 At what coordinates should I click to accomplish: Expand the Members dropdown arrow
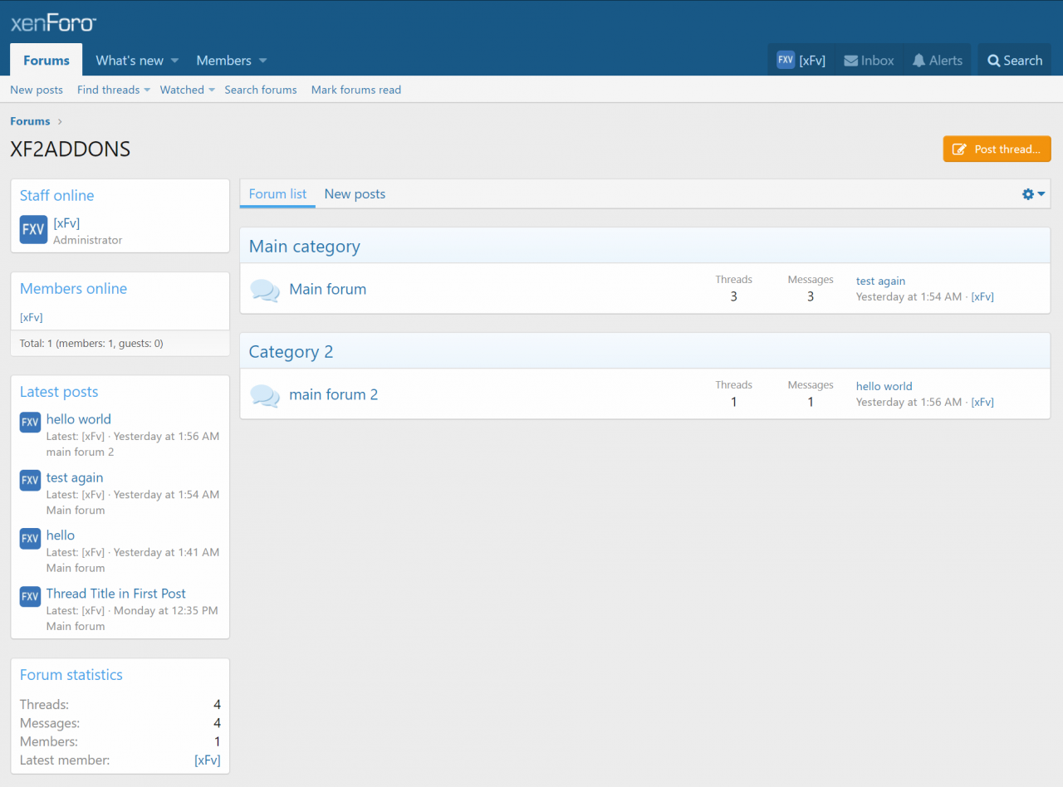tap(262, 61)
